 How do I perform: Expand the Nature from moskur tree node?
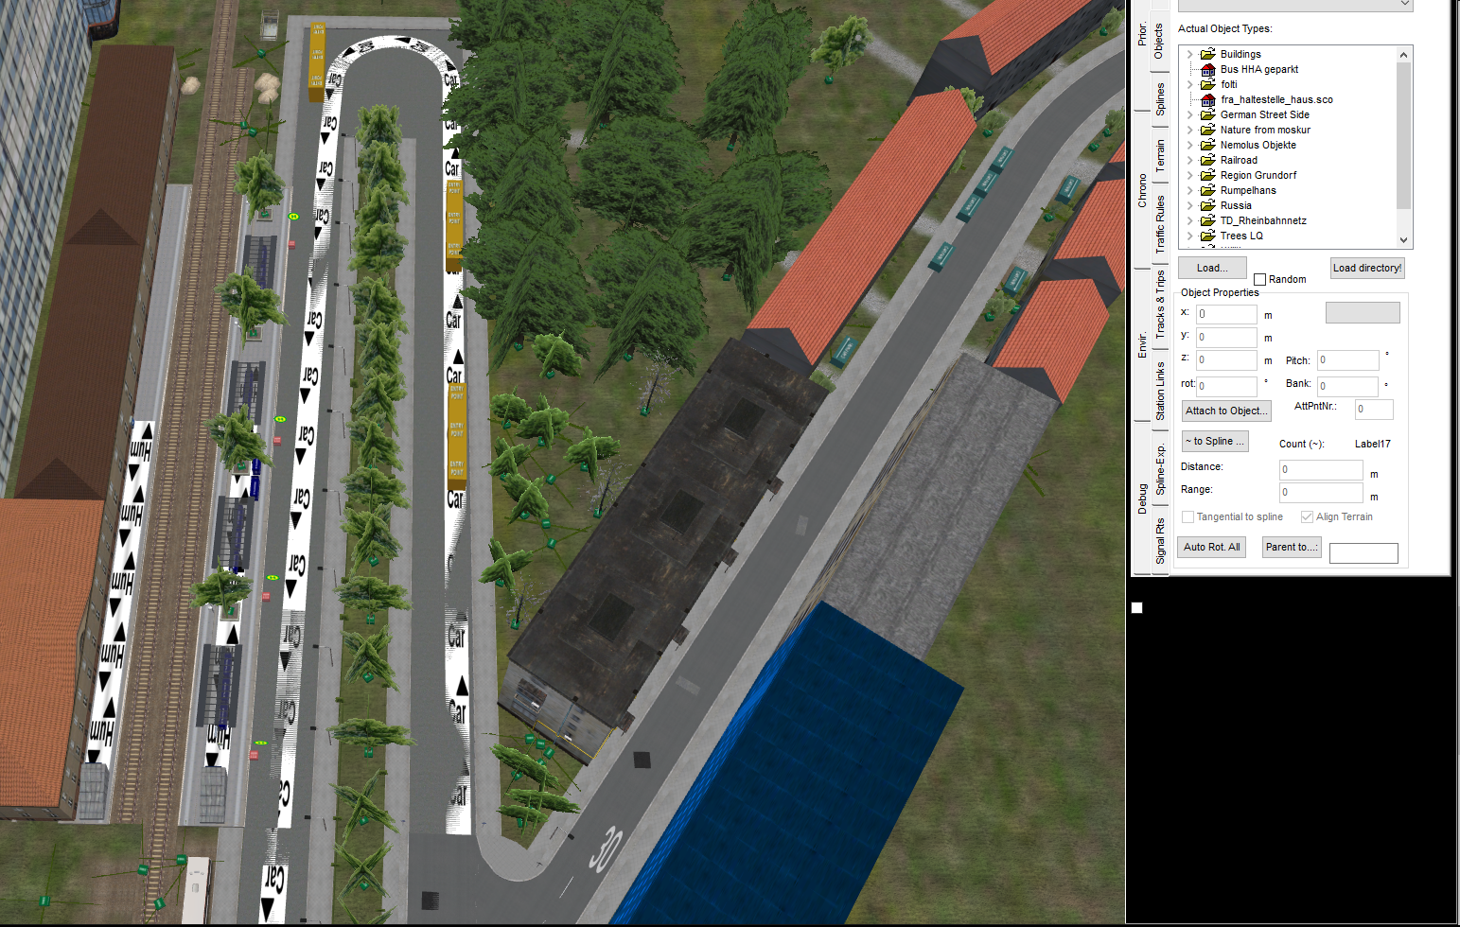(1190, 131)
